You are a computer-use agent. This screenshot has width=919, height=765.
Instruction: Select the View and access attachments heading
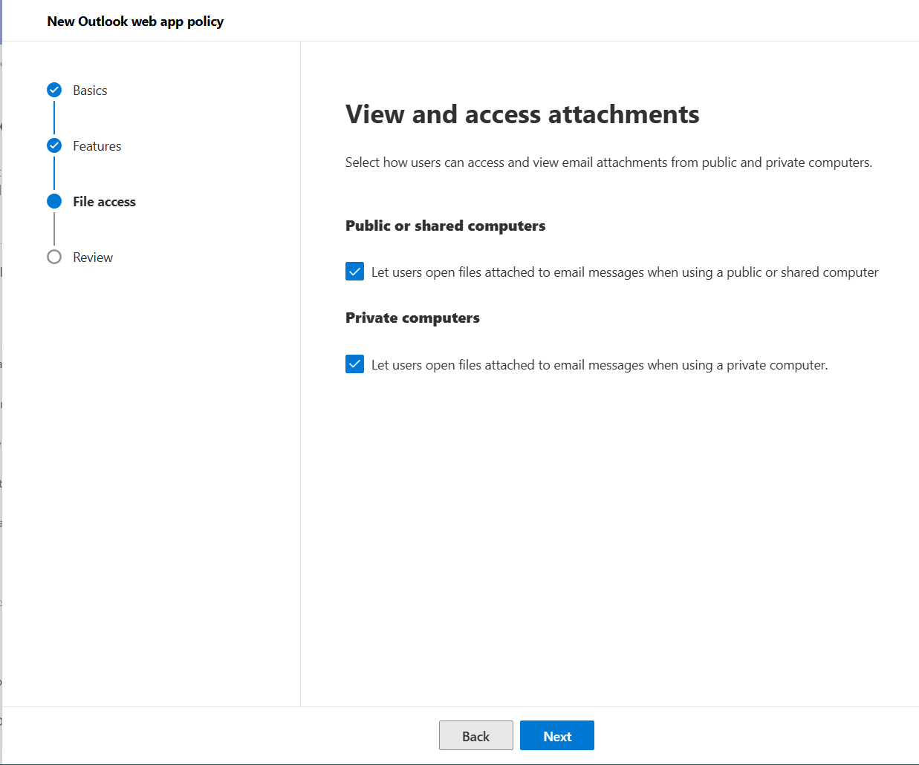[522, 114]
